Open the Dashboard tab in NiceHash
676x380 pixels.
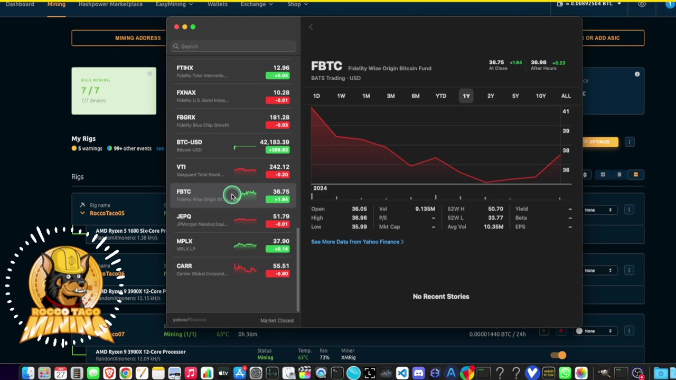[20, 4]
